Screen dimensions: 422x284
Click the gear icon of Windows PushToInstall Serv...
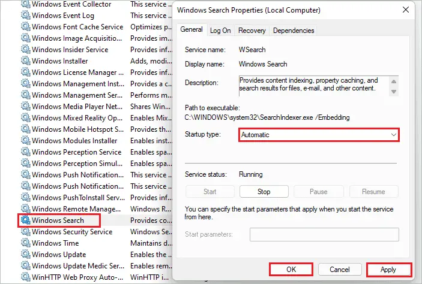tap(26, 197)
